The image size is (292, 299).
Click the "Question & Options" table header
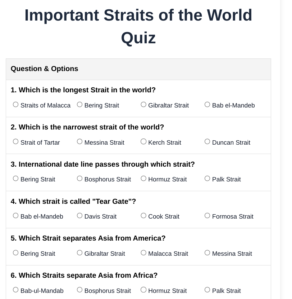click(x=45, y=69)
